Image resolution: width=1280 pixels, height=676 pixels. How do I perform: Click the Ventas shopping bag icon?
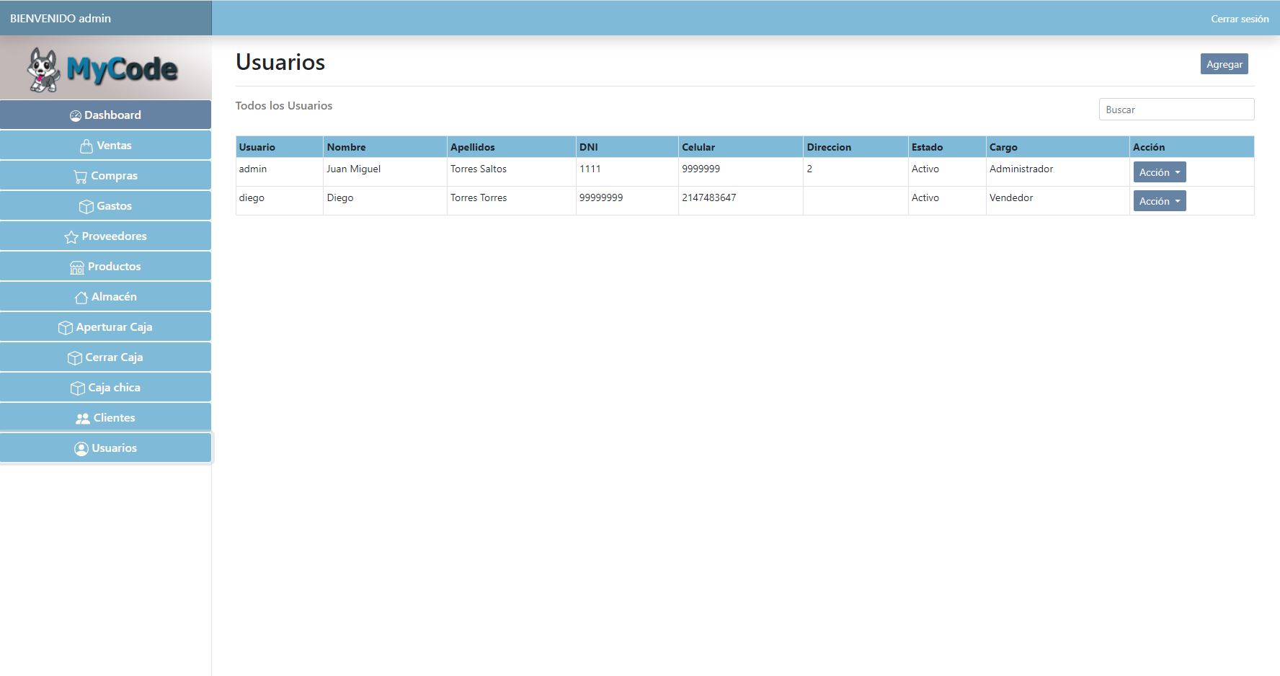coord(86,146)
